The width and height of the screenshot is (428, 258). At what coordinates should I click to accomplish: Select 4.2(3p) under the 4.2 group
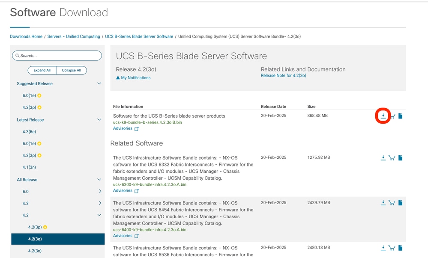coord(35,227)
